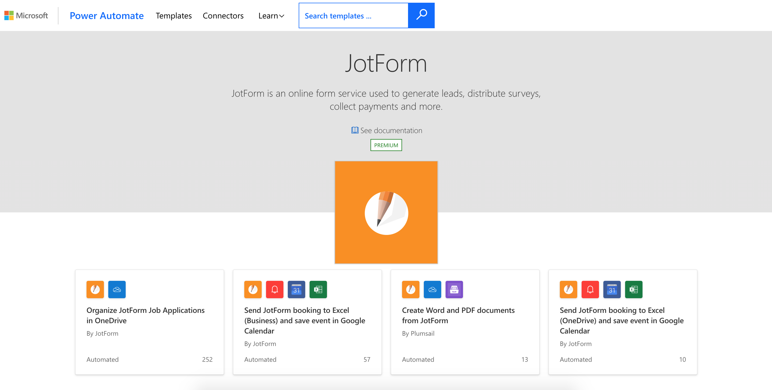Click inside the Search templates field
This screenshot has height=390, width=772.
[x=354, y=15]
